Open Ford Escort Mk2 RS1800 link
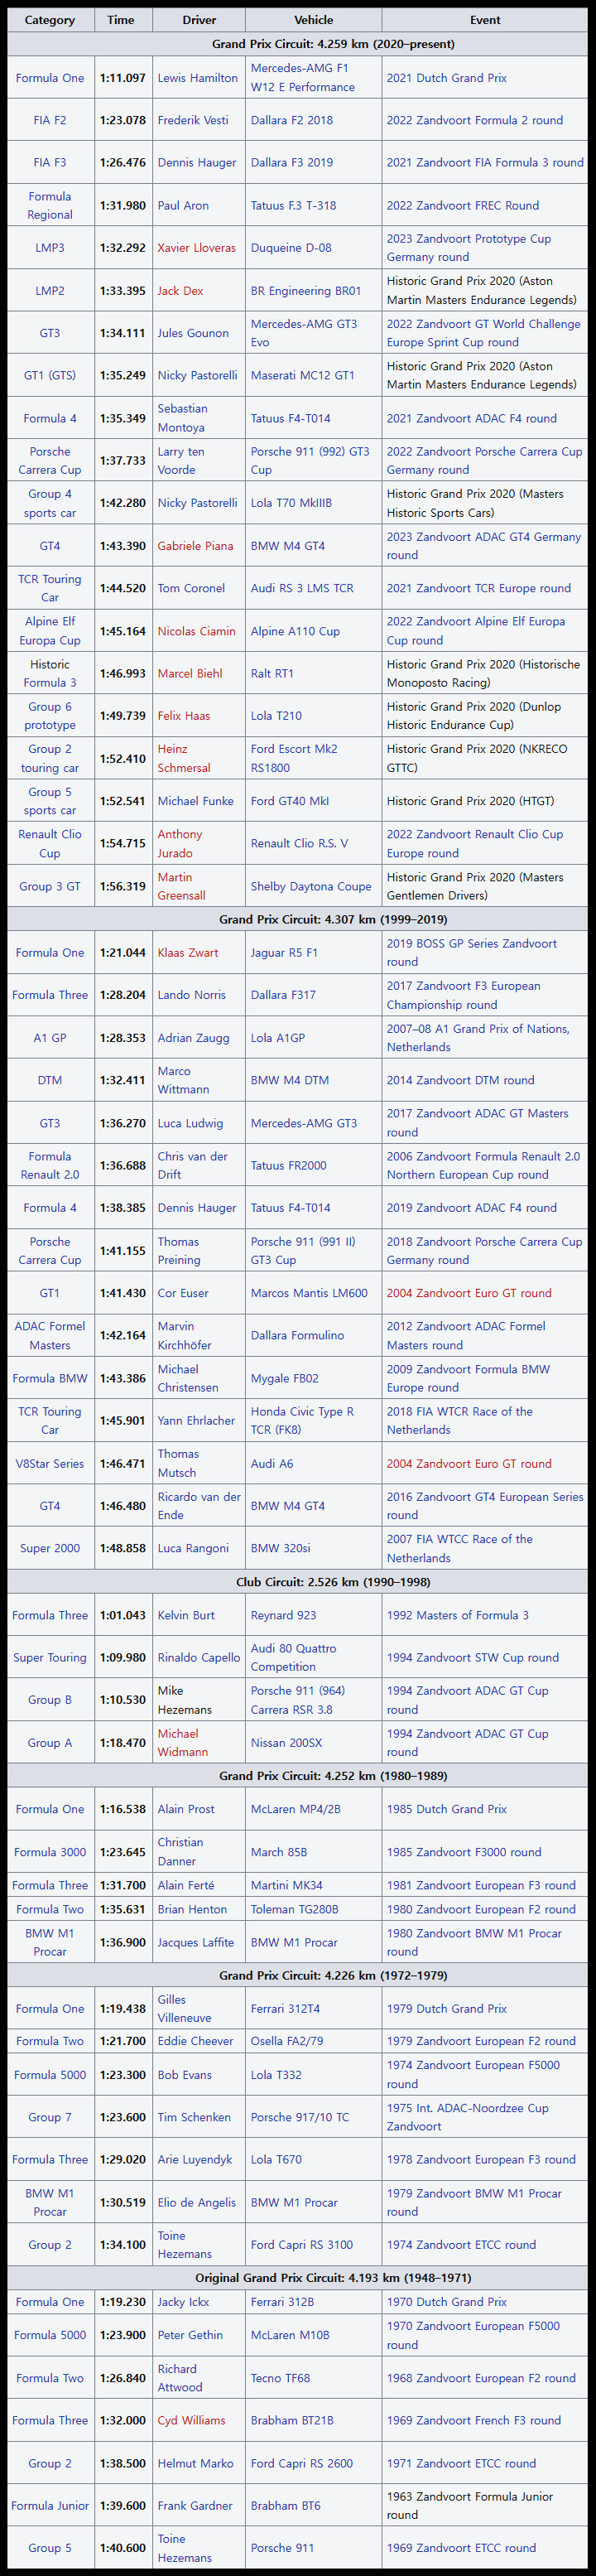 [x=294, y=758]
